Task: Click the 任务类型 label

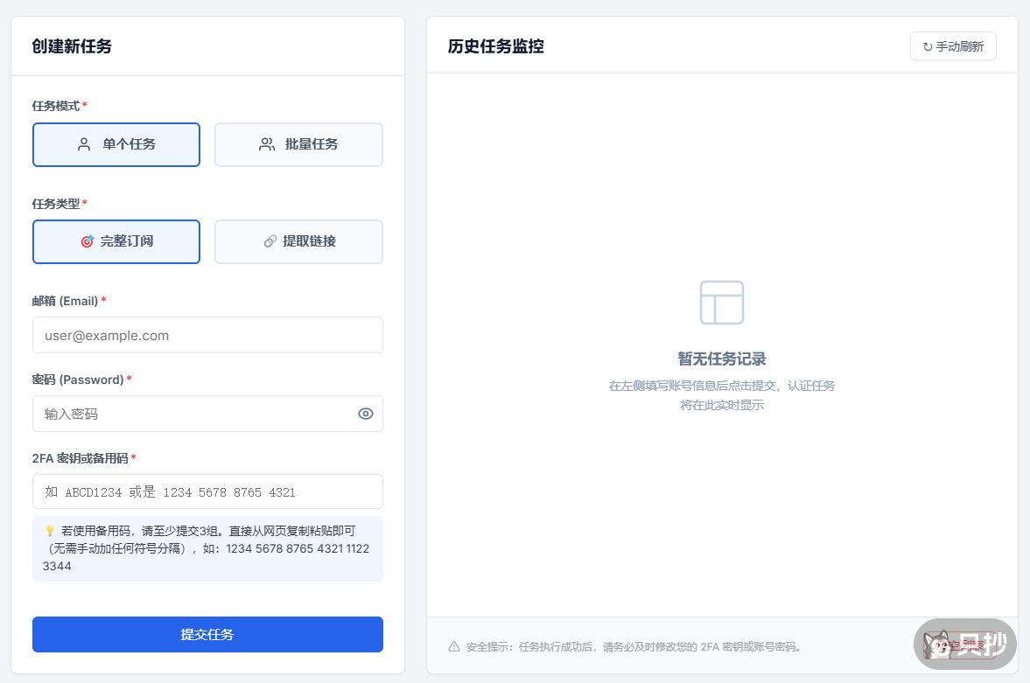Action: tap(56, 204)
